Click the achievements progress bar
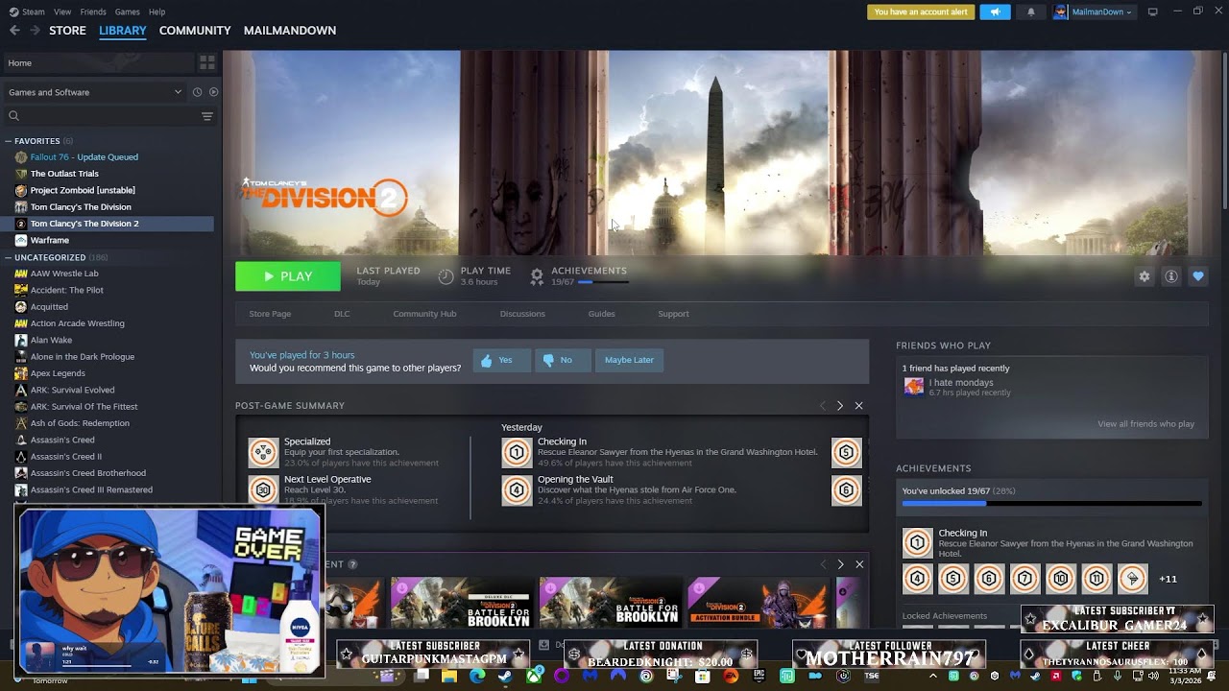This screenshot has height=691, width=1229. pos(1051,503)
